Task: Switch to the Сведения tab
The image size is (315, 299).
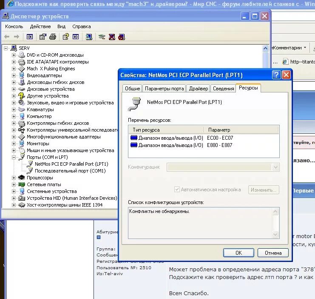Action: click(224, 89)
